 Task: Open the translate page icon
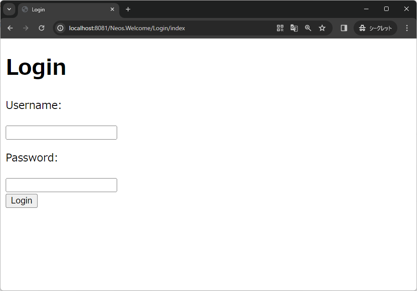294,28
